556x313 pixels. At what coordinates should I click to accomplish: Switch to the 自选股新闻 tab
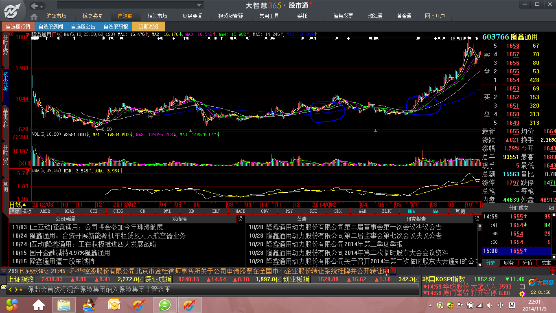(51, 26)
